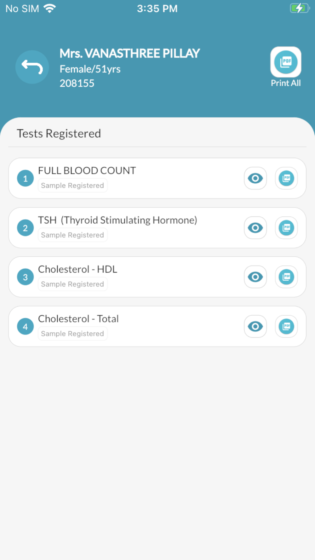View the FULL BLOOD COUNT report via eye icon
315x560 pixels.
coord(255,178)
